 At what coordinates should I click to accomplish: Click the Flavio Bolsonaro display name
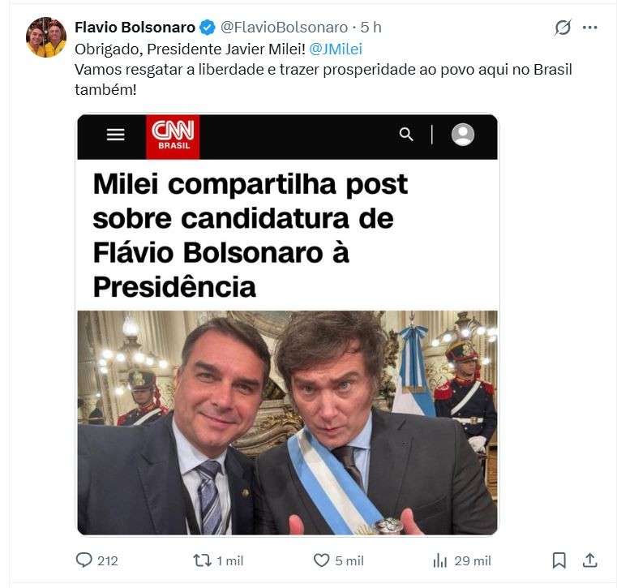coord(135,28)
